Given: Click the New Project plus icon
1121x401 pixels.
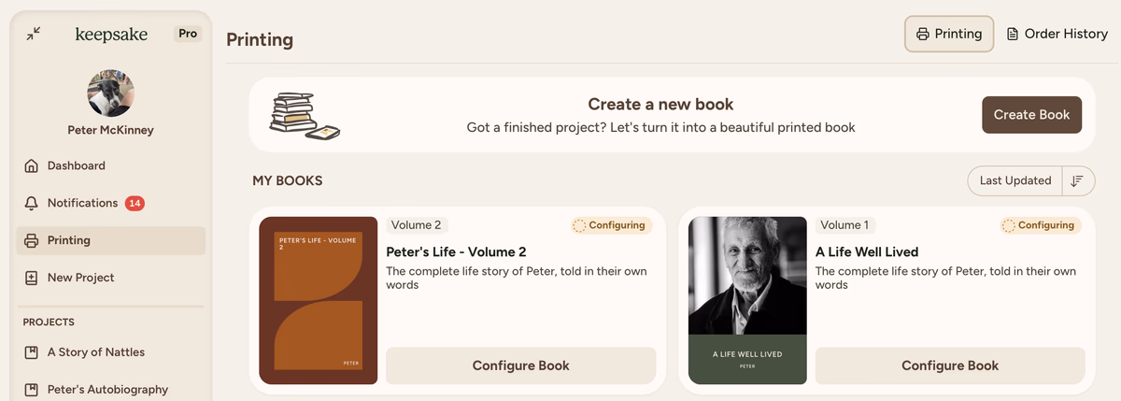Looking at the screenshot, I should [32, 278].
